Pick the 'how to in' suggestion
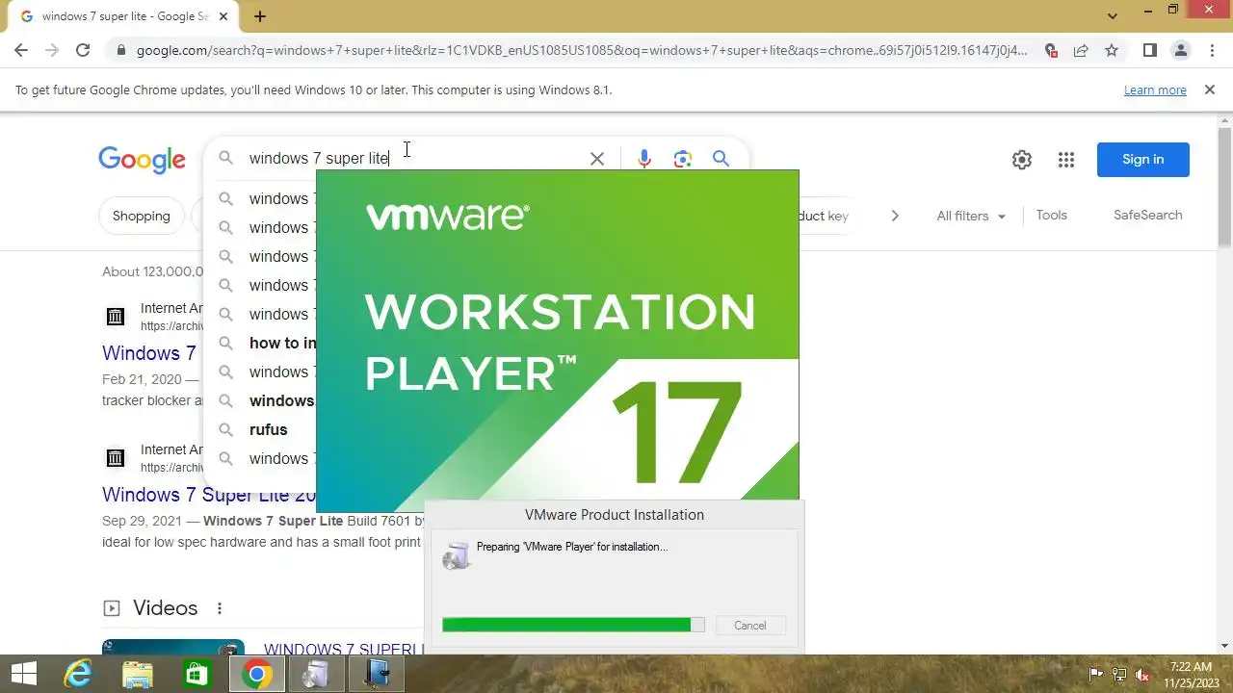 click(282, 343)
